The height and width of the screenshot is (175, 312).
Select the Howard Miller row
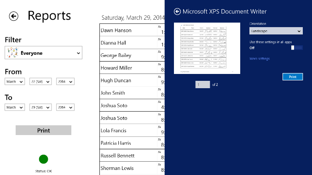point(132,68)
